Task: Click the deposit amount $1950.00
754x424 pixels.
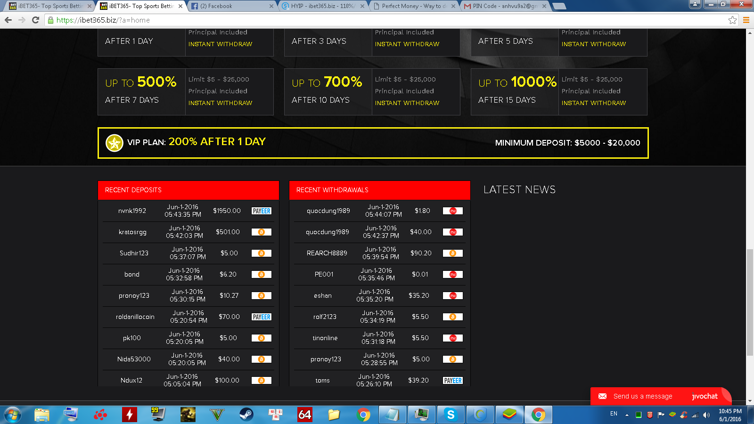Action: click(227, 211)
